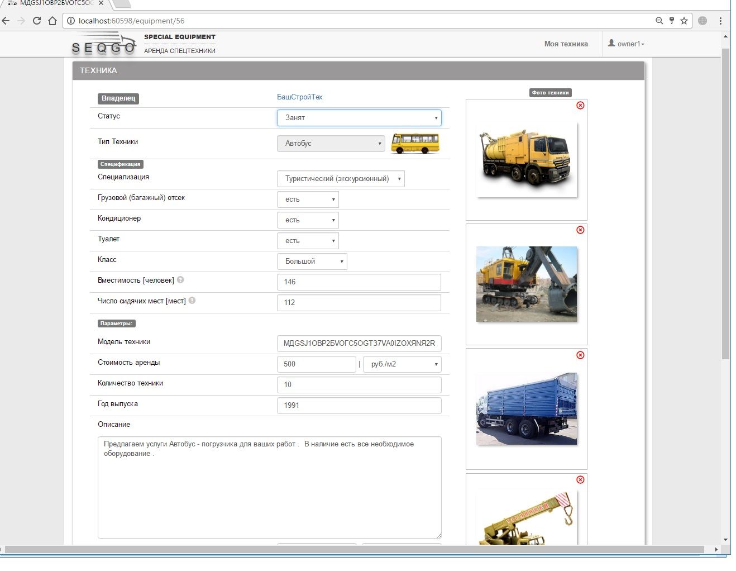Viewport: 736px width, 571px height.
Task: Open Класс dropdown showing Большой
Action: click(x=312, y=261)
